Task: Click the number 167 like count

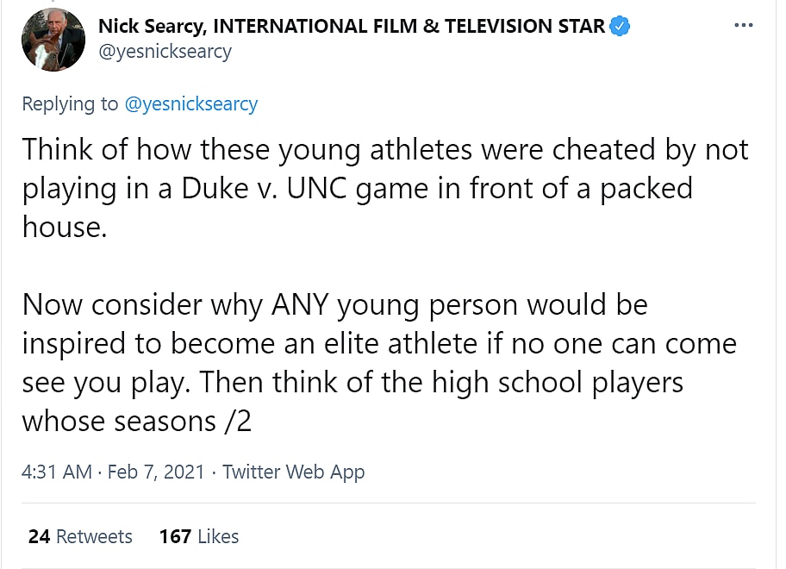Action: [175, 536]
